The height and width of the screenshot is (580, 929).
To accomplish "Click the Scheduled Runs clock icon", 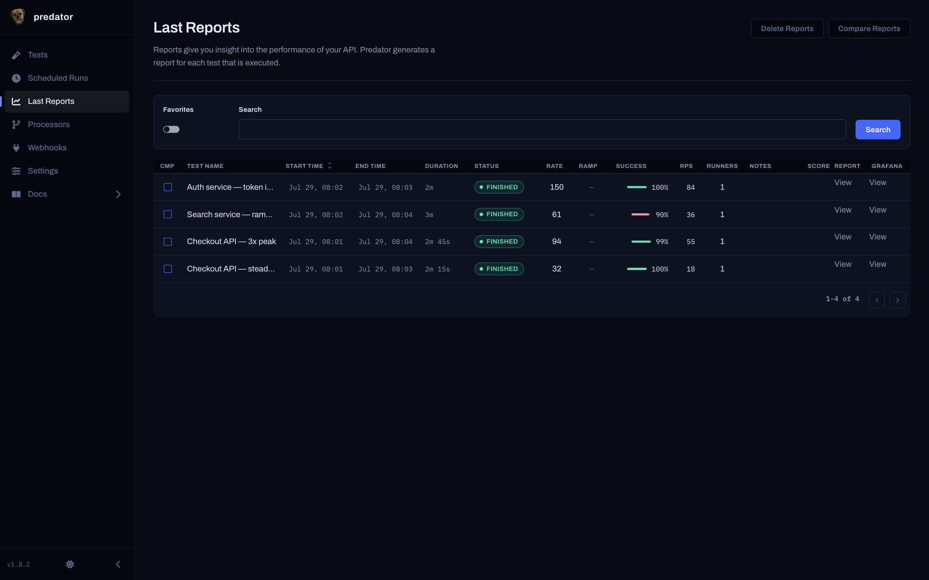I will (x=16, y=78).
